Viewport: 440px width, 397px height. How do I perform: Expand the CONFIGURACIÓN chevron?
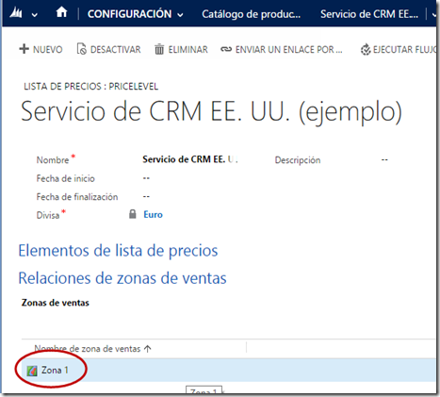[180, 15]
